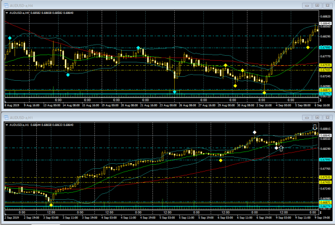The image size is (335, 225).
Task: Open the chart menu triangle in H1 chart
Action: [7, 125]
